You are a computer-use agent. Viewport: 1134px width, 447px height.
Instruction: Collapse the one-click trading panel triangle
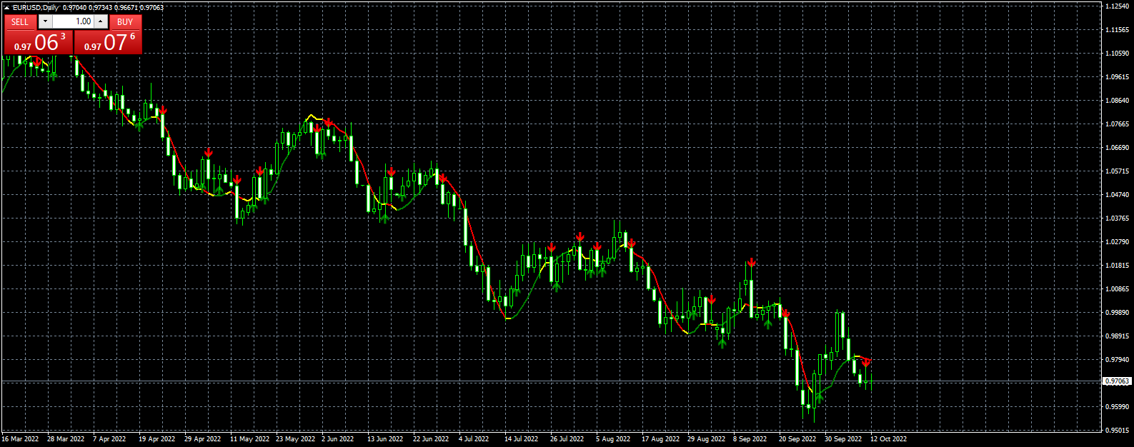pos(6,8)
